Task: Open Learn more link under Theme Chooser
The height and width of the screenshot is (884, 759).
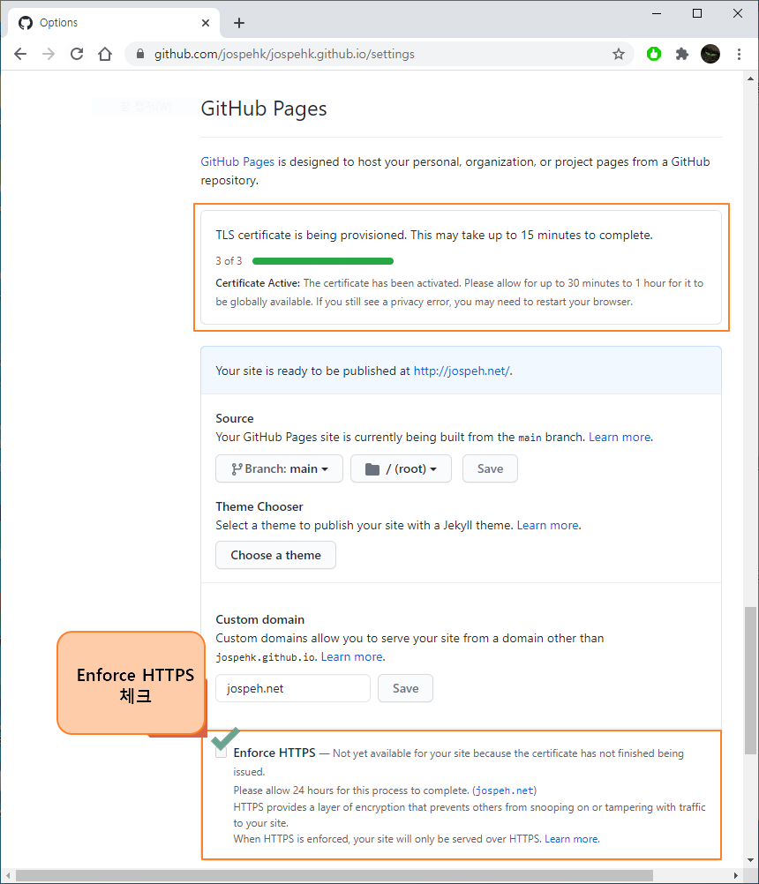Action: coord(547,525)
